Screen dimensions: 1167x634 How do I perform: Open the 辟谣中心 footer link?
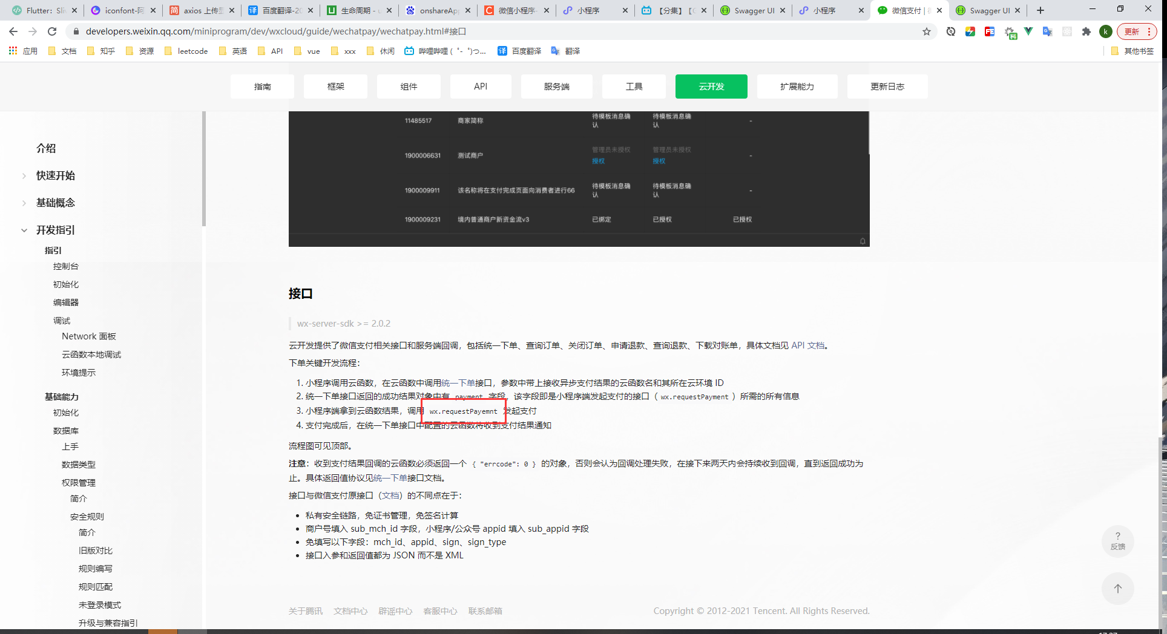395,611
